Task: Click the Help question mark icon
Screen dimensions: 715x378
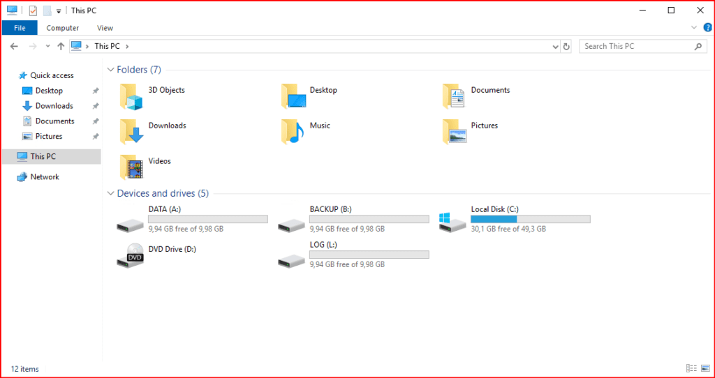Action: coord(706,28)
